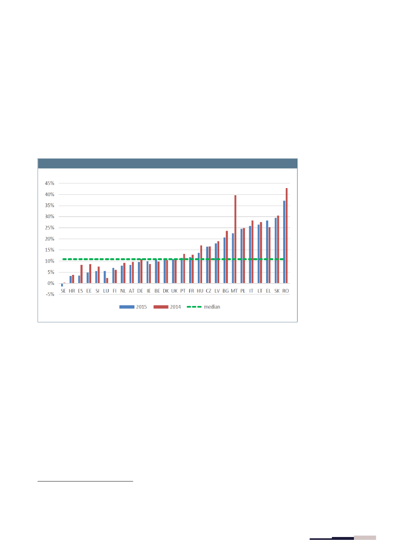Click the blue 2015 bar for RO
This screenshot has height=558, width=395.
[284, 242]
